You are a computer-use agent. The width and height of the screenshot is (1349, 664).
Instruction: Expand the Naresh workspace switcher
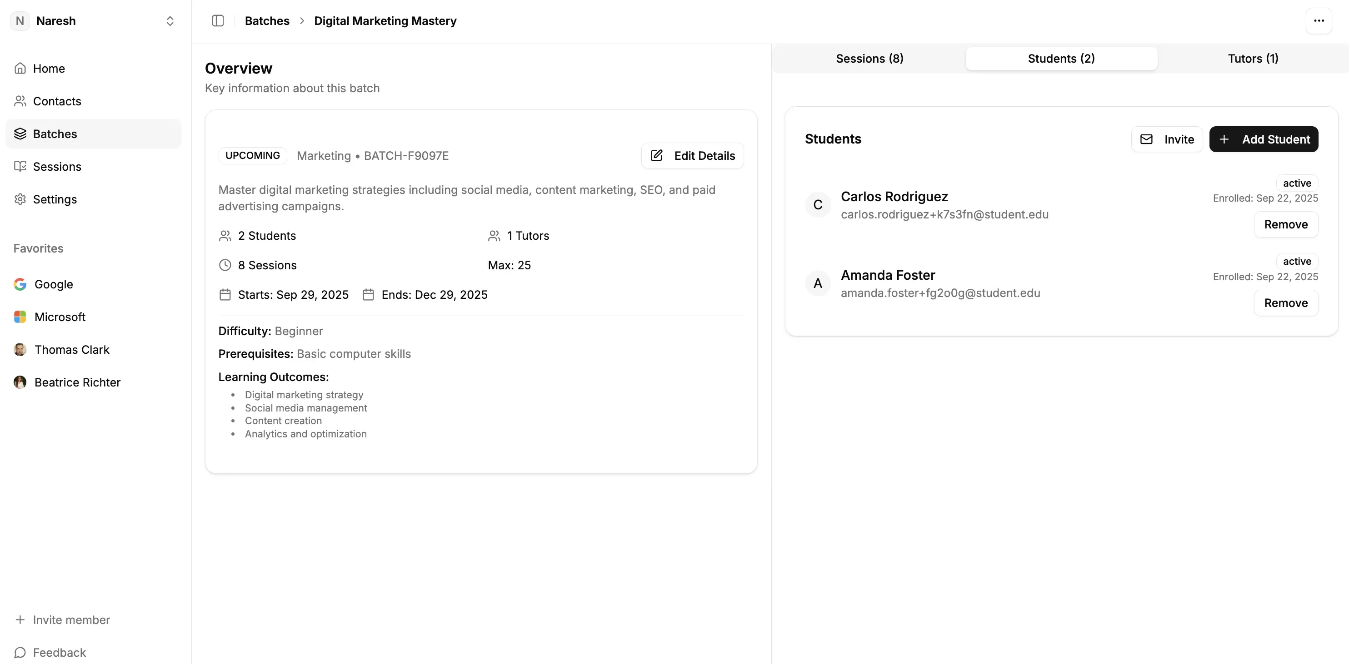pyautogui.click(x=170, y=21)
